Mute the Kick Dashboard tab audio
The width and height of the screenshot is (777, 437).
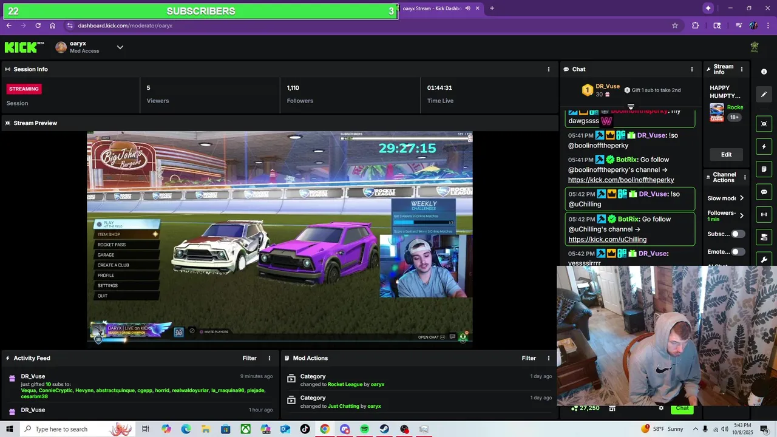point(467,8)
